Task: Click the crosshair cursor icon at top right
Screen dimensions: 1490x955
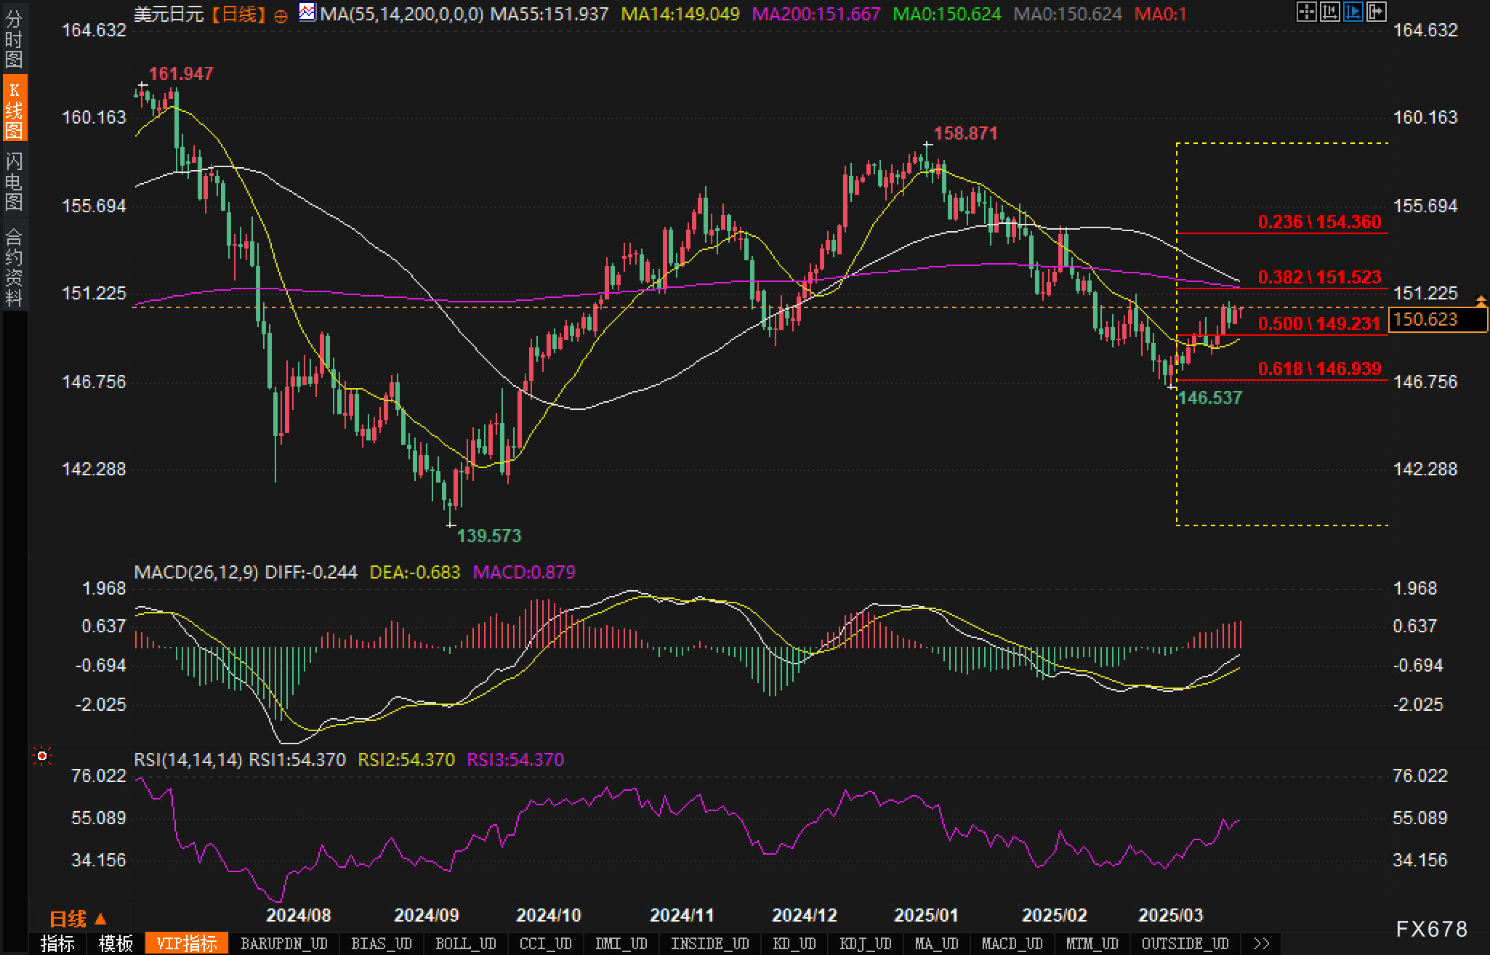Action: [x=1306, y=12]
